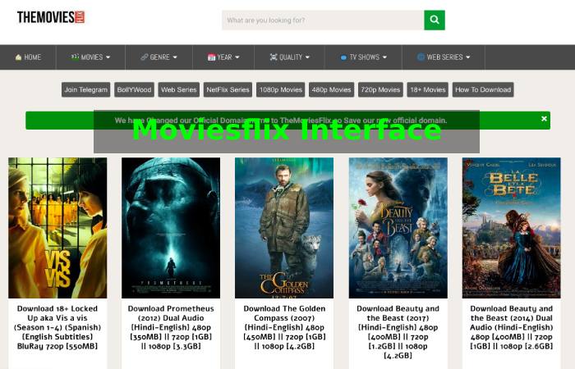Open the Prometheus poster thumbnail

pyautogui.click(x=171, y=228)
